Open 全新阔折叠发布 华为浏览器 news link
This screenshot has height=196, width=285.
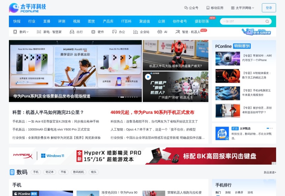coord(56,138)
